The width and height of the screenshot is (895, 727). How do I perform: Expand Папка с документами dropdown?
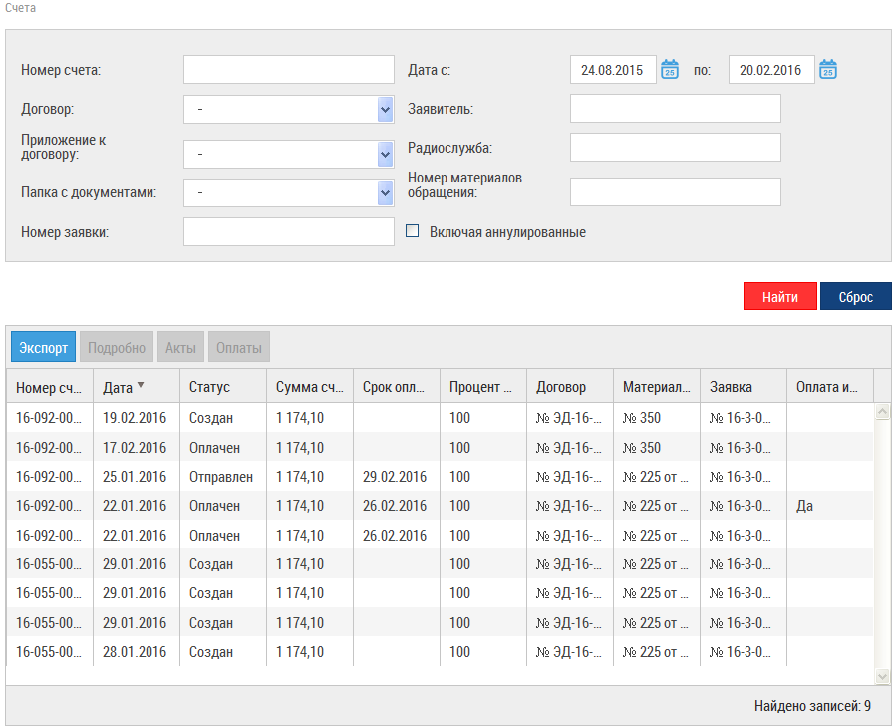click(x=386, y=193)
